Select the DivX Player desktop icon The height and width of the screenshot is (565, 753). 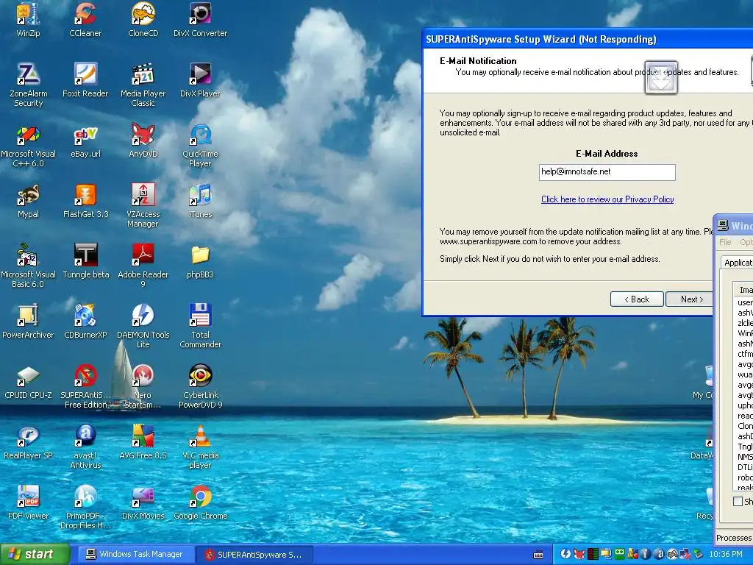(200, 81)
